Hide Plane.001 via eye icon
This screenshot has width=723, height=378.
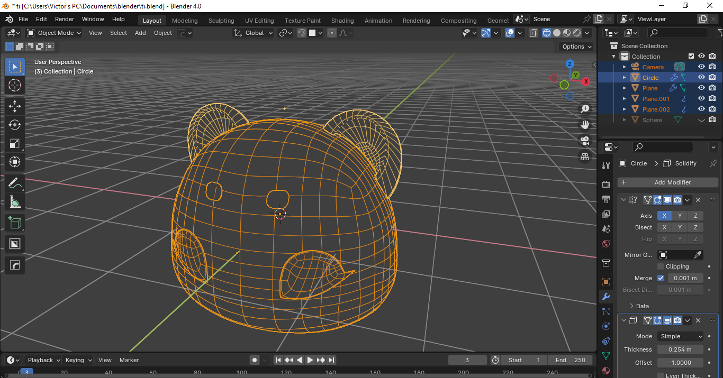pos(701,99)
